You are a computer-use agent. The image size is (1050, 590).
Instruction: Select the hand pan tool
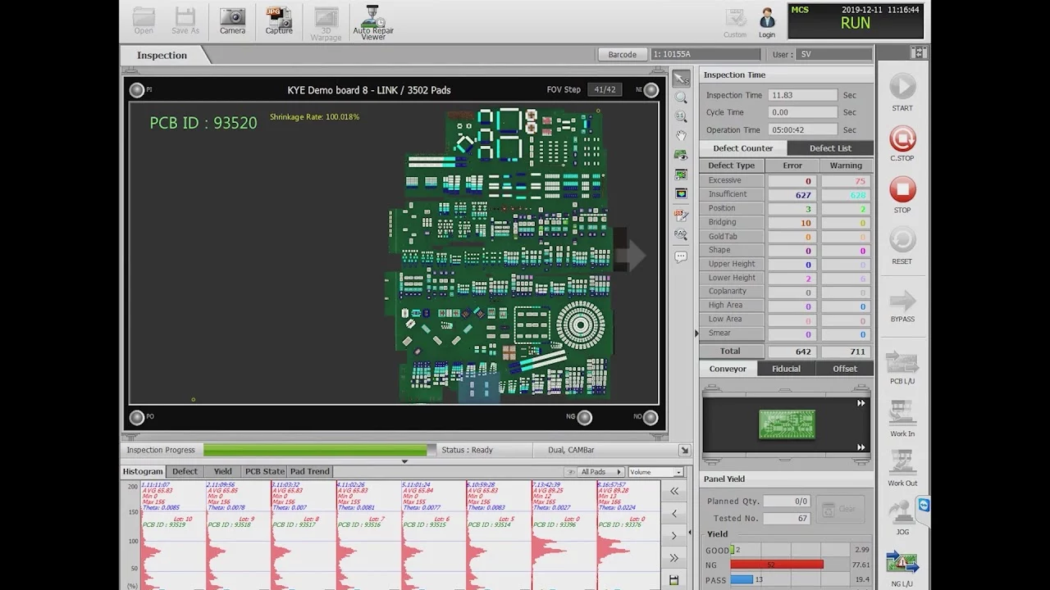(x=681, y=135)
